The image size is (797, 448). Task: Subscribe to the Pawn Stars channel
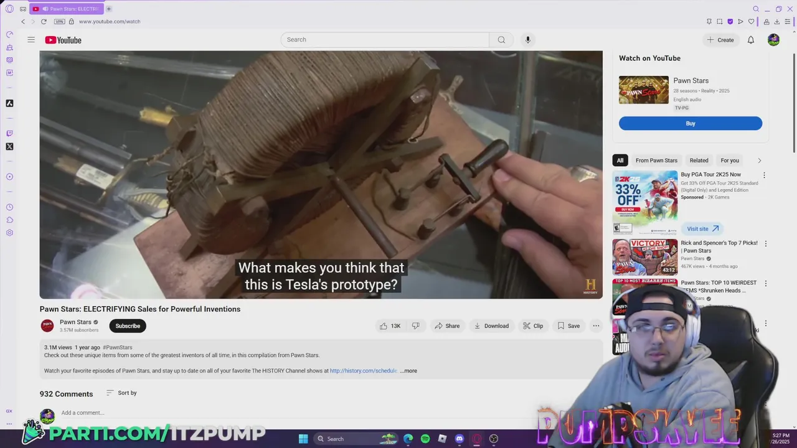pos(128,326)
